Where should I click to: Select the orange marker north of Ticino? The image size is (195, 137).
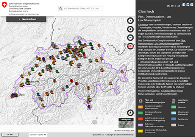coord(88,88)
